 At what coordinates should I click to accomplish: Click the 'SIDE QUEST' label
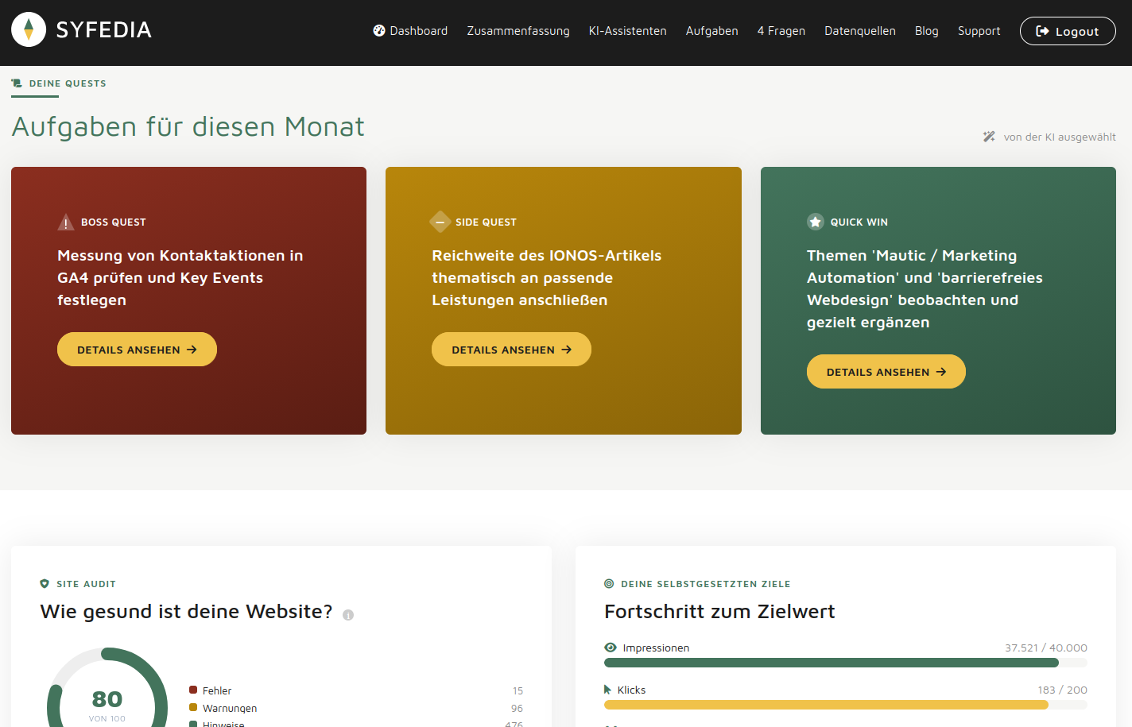pyautogui.click(x=486, y=222)
